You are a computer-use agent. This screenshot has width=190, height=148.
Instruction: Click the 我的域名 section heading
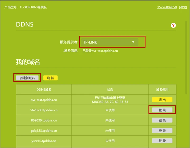28,62
